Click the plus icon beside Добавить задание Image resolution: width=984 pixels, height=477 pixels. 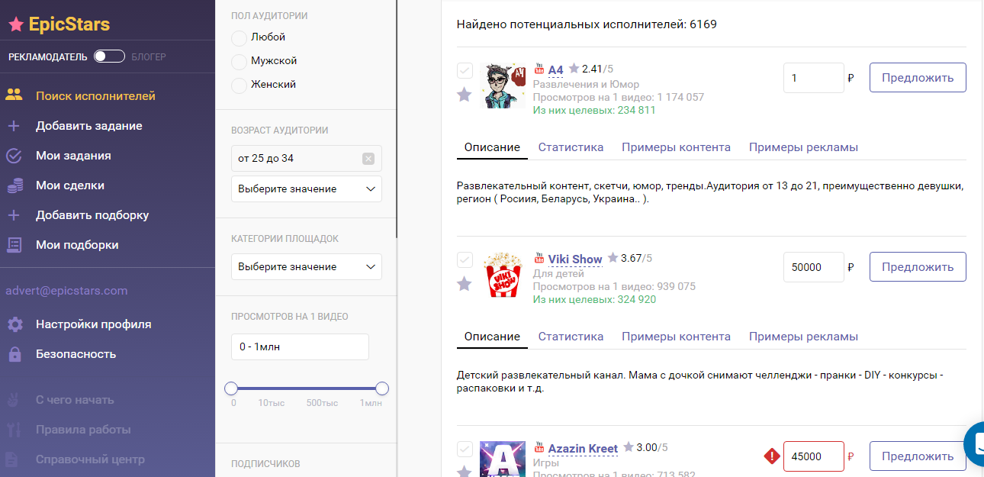[x=14, y=126]
